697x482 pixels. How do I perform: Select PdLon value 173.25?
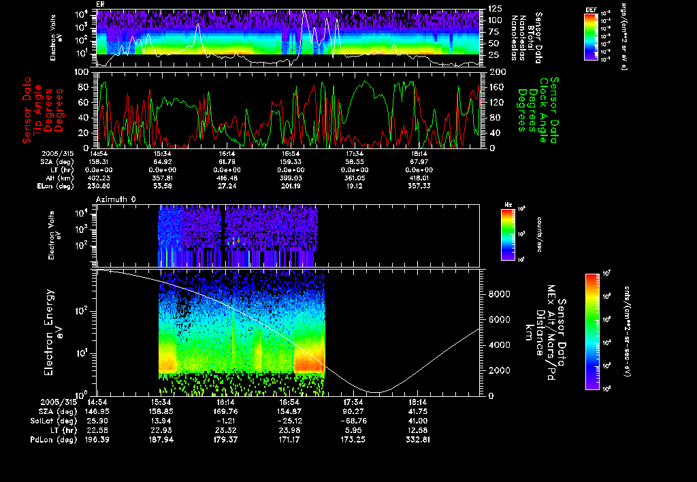pyautogui.click(x=353, y=440)
